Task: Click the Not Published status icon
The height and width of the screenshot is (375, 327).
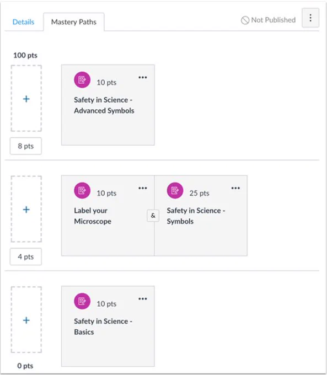Action: (x=245, y=20)
